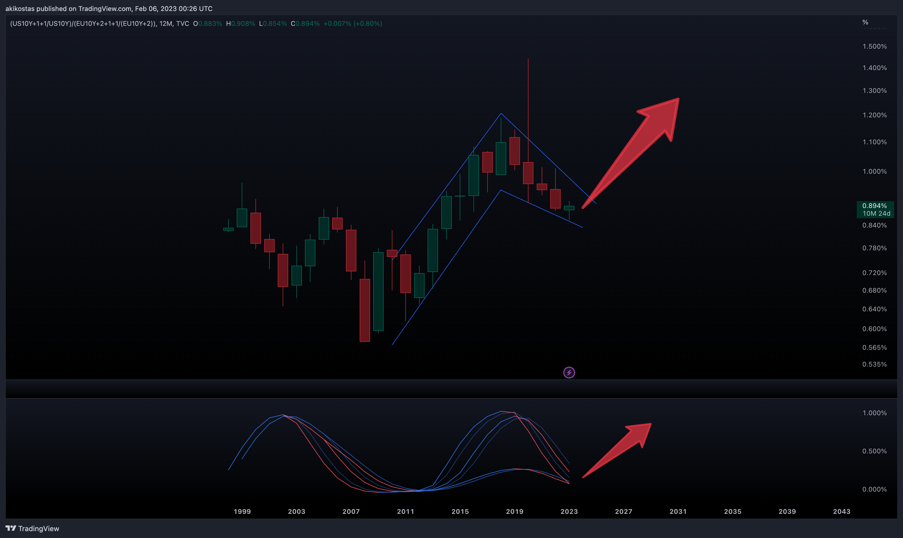Screen dimensions: 903x538
Task: Click the 1.100% price axis label
Action: (874, 142)
